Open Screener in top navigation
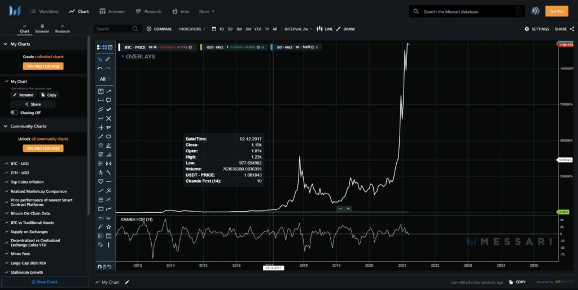This screenshot has width=578, height=290. (x=112, y=11)
